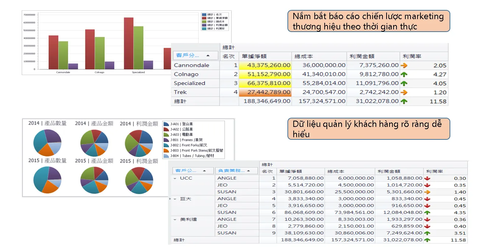The width and height of the screenshot is (489, 252).
Task: Click 利潤率 column header in lower table
Action: [x=445, y=171]
